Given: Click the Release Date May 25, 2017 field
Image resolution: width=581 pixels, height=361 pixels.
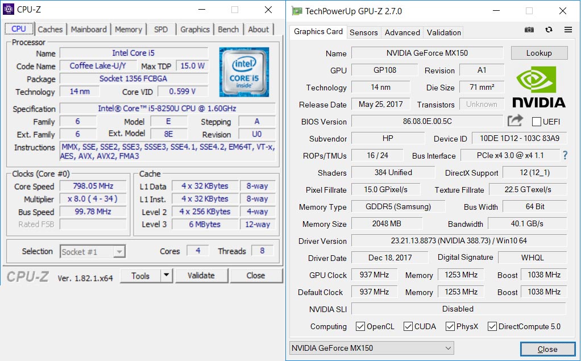Looking at the screenshot, I should [x=380, y=104].
